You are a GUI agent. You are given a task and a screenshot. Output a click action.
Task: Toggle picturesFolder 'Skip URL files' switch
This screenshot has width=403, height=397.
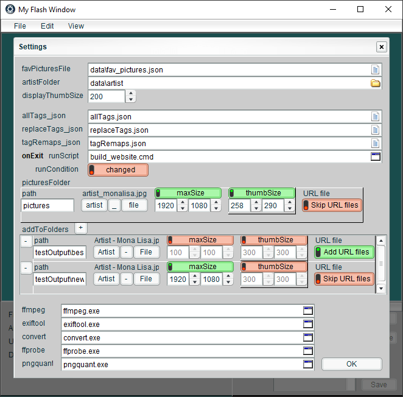[x=332, y=205]
